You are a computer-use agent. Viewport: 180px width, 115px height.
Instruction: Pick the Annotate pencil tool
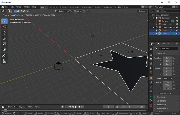(4, 56)
